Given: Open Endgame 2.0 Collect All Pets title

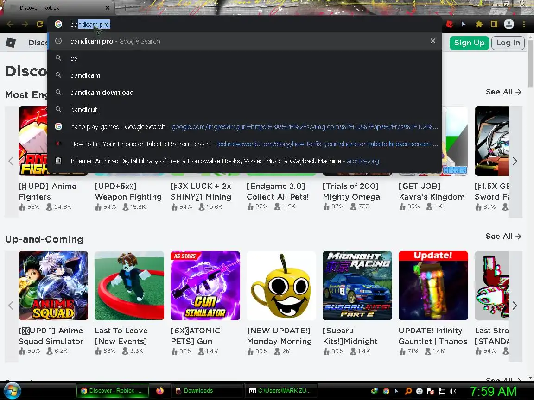Looking at the screenshot, I should click(x=278, y=192).
